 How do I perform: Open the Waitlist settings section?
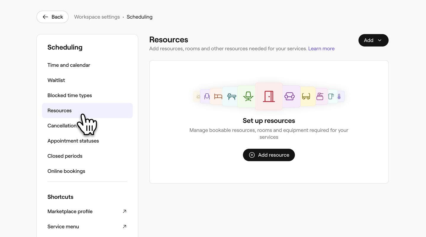(x=56, y=80)
